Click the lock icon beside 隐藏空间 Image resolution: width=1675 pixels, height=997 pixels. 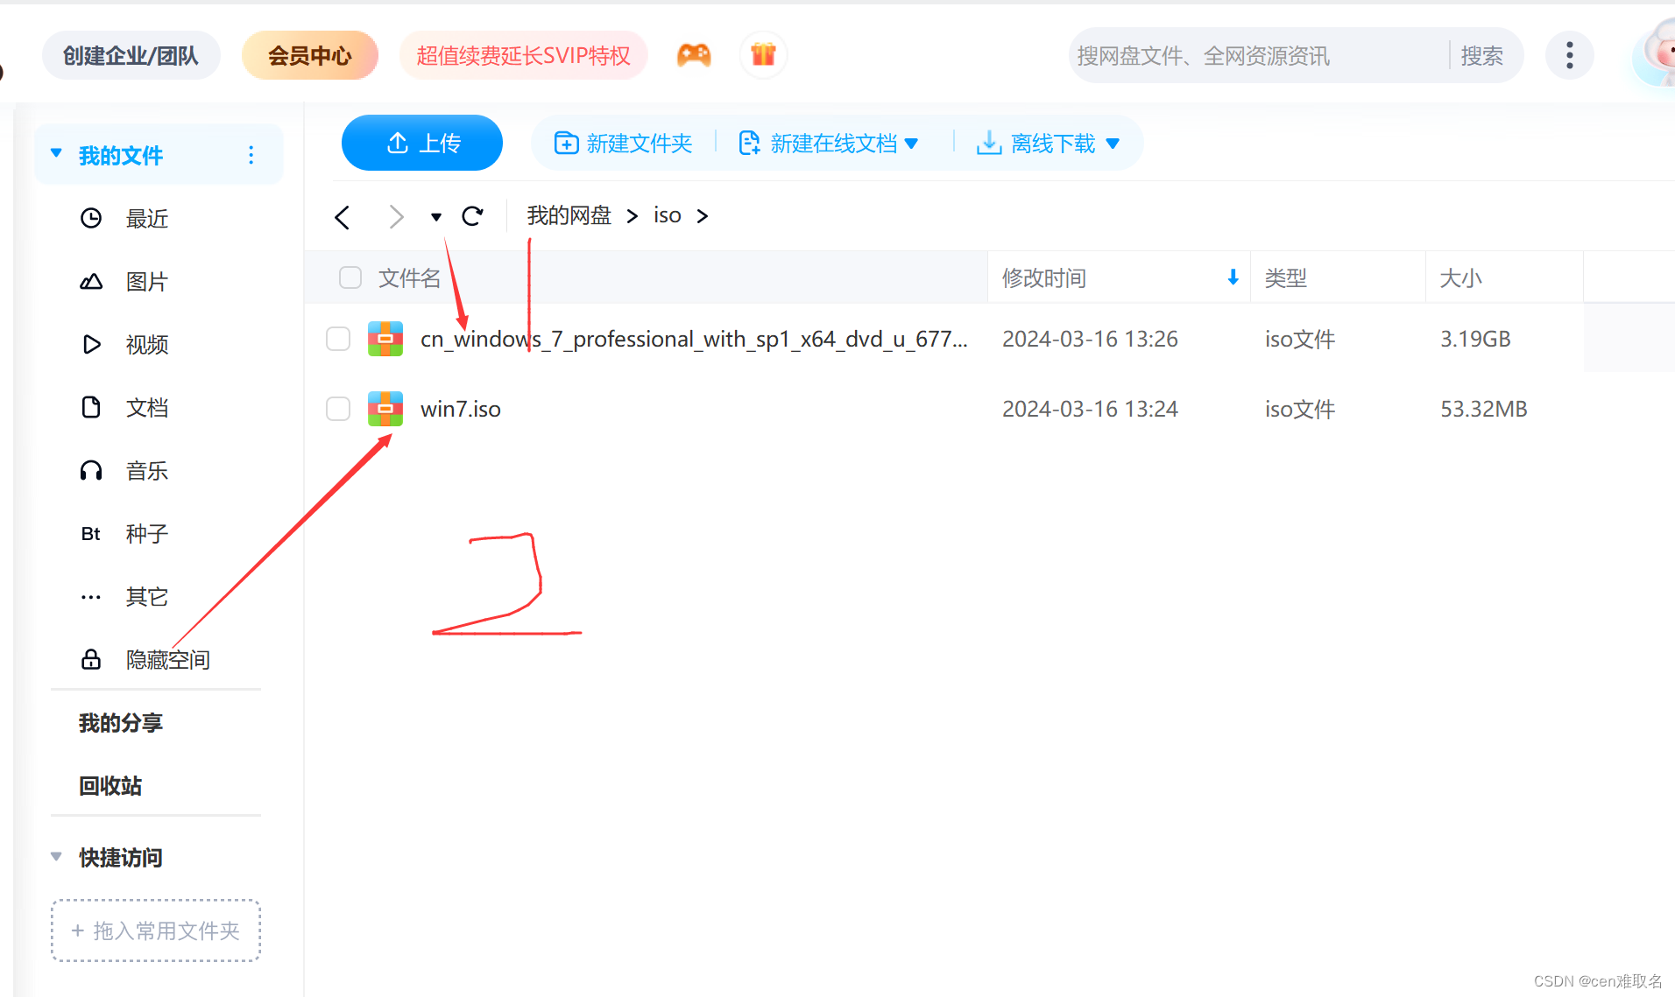click(x=91, y=659)
